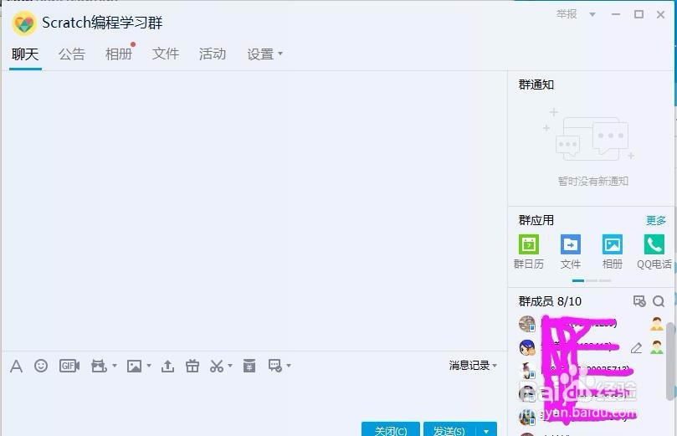Open the 设置 settings menu
677x436 pixels.
tap(264, 54)
